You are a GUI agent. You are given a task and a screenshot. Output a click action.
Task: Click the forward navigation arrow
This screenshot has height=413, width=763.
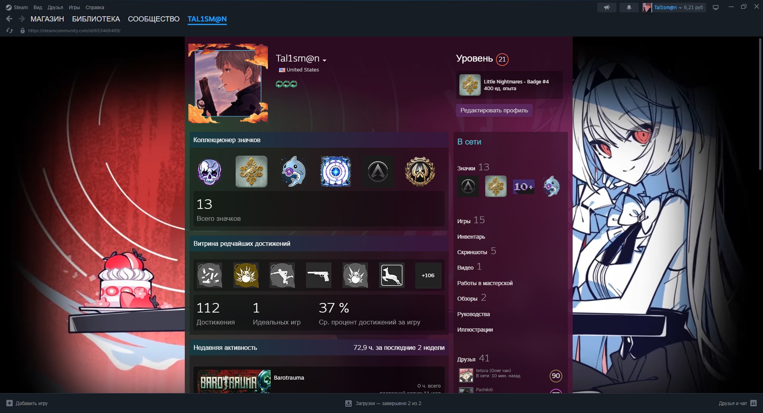pyautogui.click(x=22, y=19)
